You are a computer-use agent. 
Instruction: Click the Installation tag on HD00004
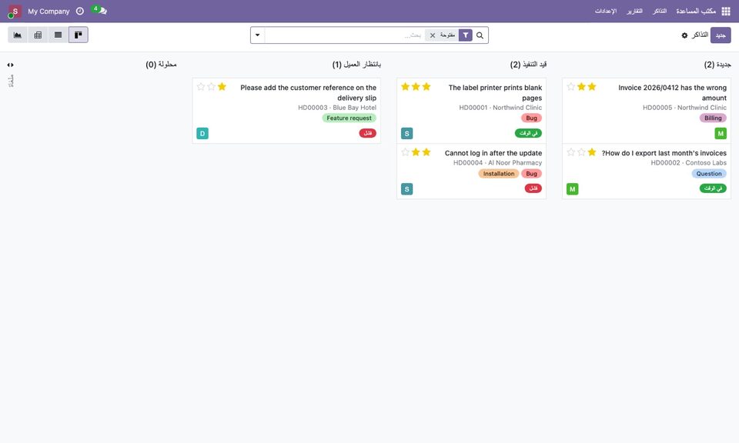coord(499,174)
